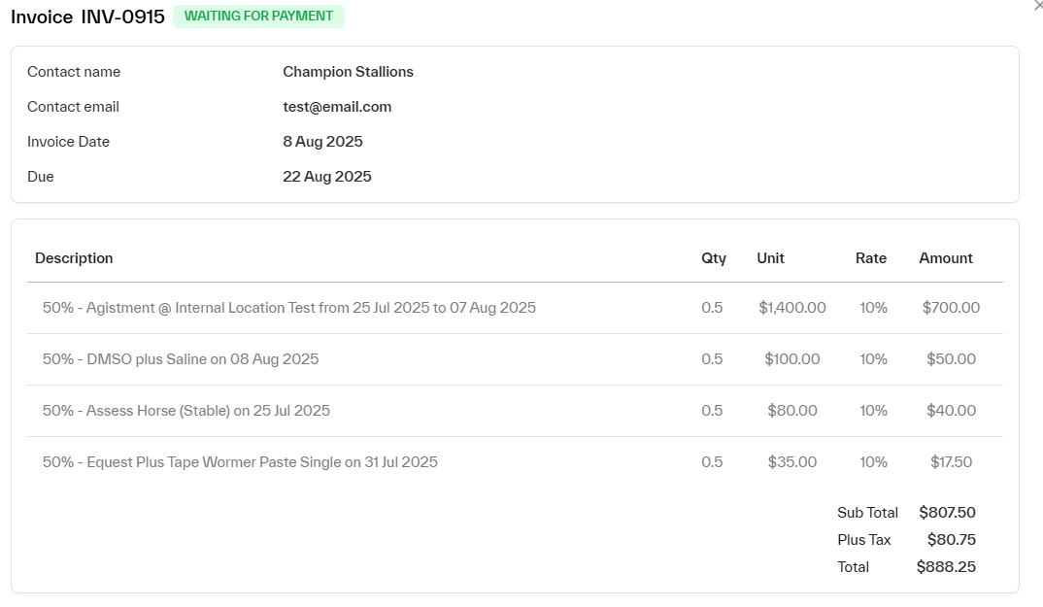Select the Equest Plus Tape Wormer Paste line

coord(240,462)
